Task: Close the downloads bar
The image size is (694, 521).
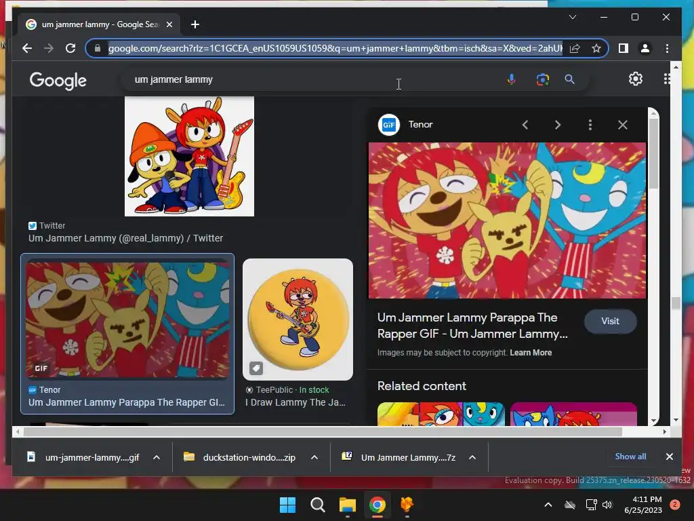Action: pos(669,457)
